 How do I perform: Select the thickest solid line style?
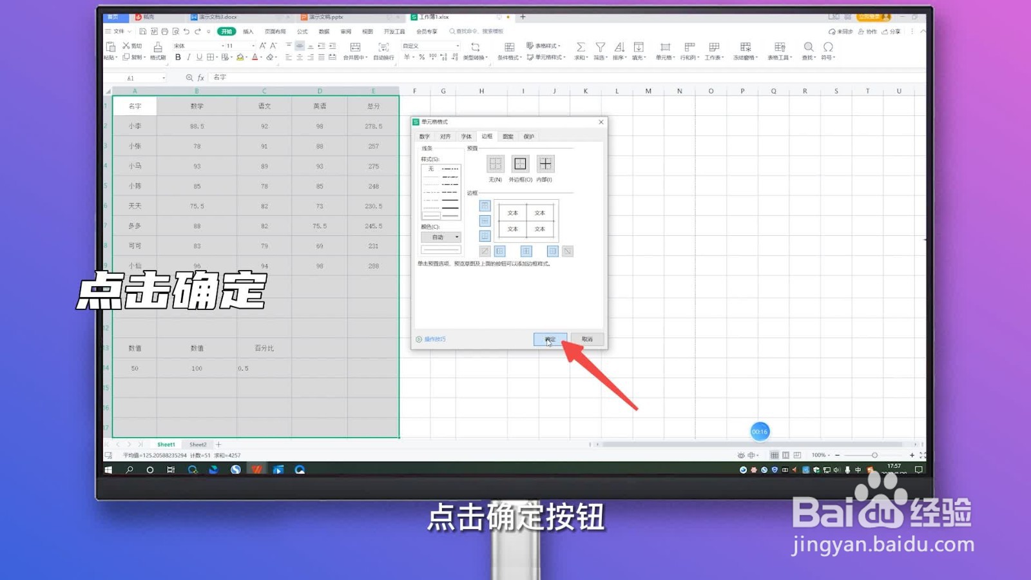pyautogui.click(x=450, y=208)
